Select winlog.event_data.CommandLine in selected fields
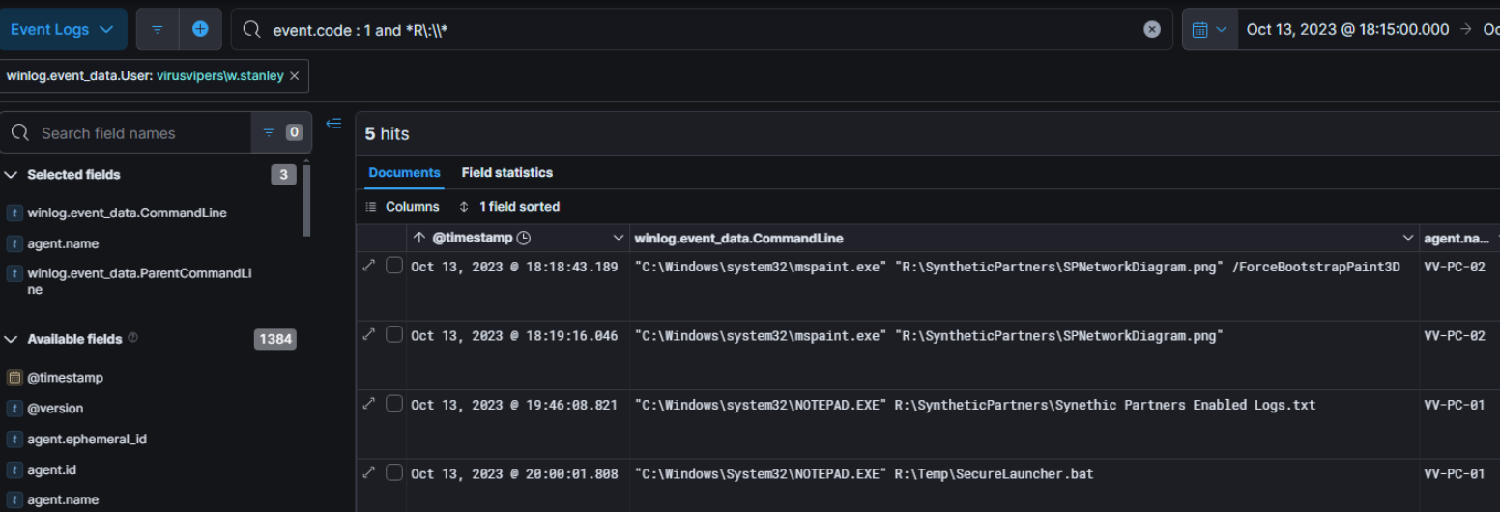1500x512 pixels. click(128, 213)
